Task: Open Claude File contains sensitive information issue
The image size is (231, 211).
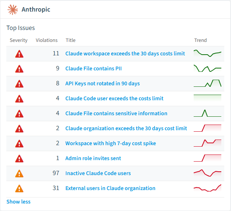Action: tap(116, 113)
